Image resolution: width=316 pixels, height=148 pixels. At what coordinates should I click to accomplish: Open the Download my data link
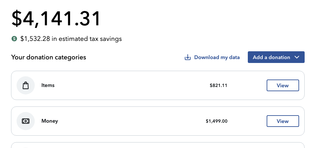pos(217,57)
